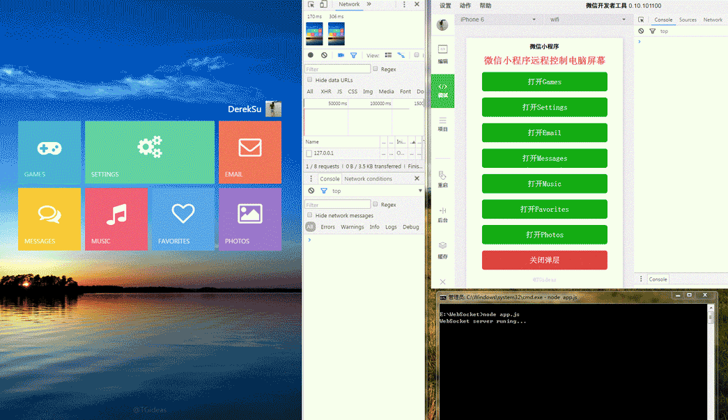Click the Network filter input field

point(338,69)
